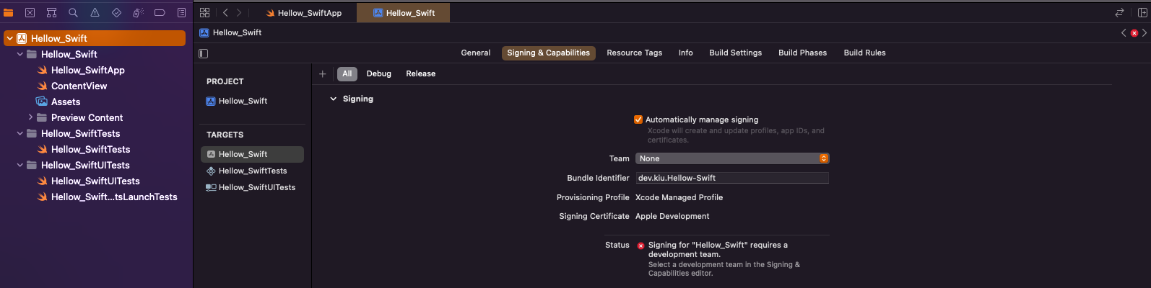Click the red error icon beside Status
The height and width of the screenshot is (288, 1151).
click(x=640, y=246)
